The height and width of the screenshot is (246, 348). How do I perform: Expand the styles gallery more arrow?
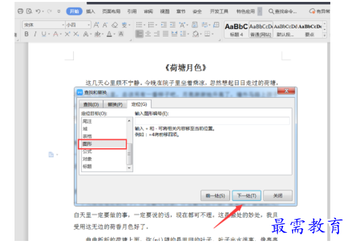(325, 35)
